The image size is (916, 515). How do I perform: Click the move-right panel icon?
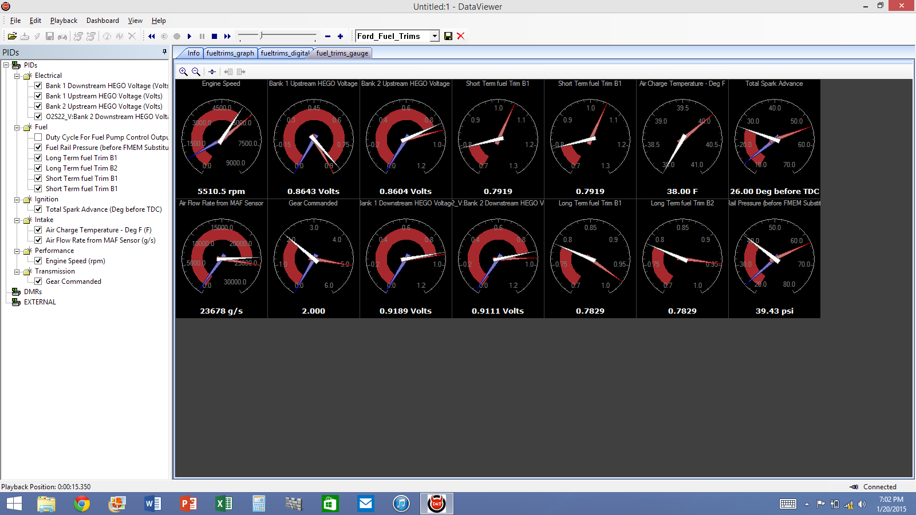click(x=241, y=72)
